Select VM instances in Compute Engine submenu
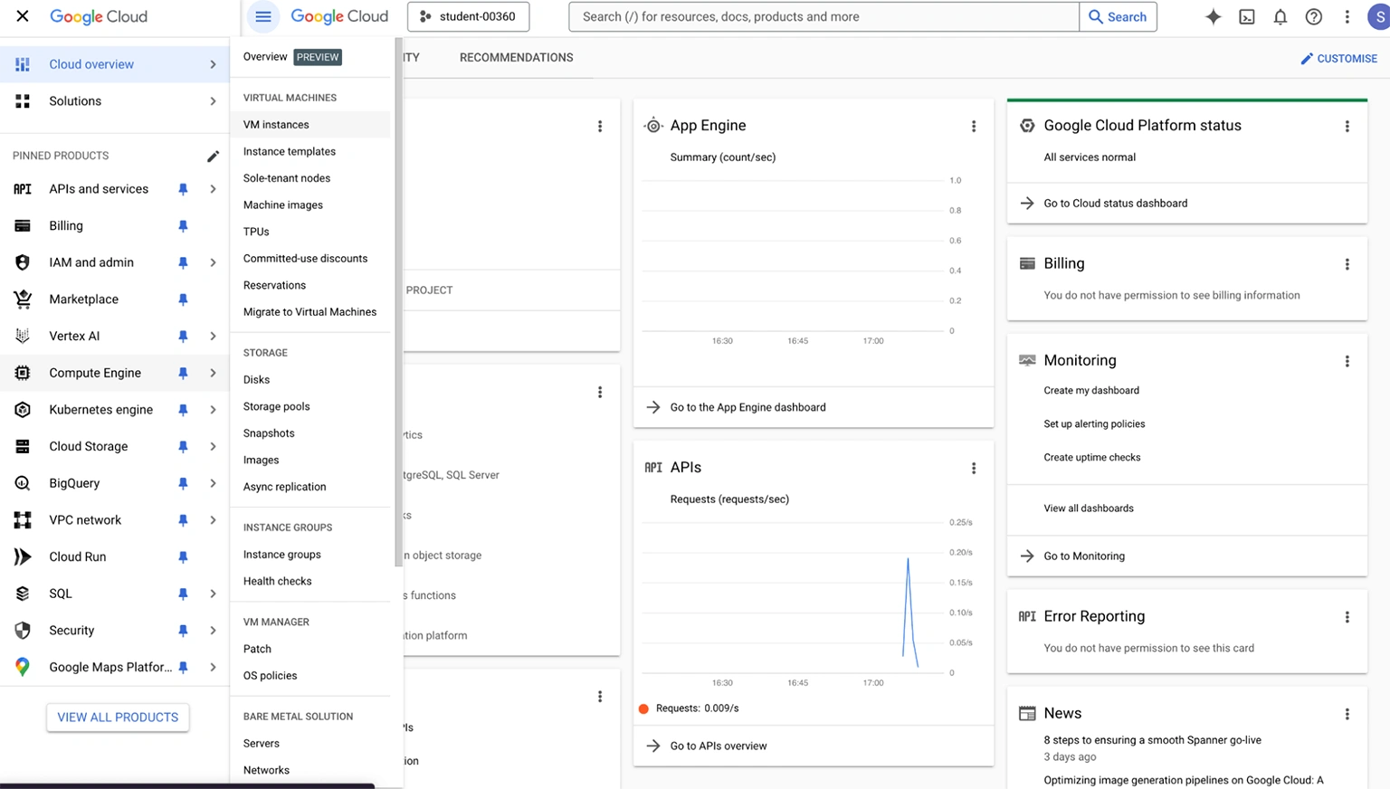The image size is (1390, 789). click(x=309, y=125)
